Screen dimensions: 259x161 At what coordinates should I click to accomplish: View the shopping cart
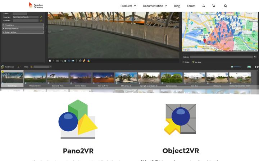click(x=214, y=6)
